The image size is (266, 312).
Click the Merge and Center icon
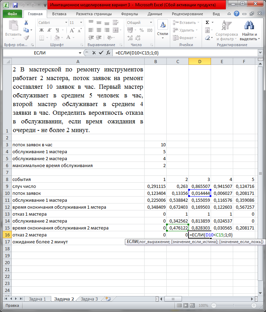click(x=116, y=30)
